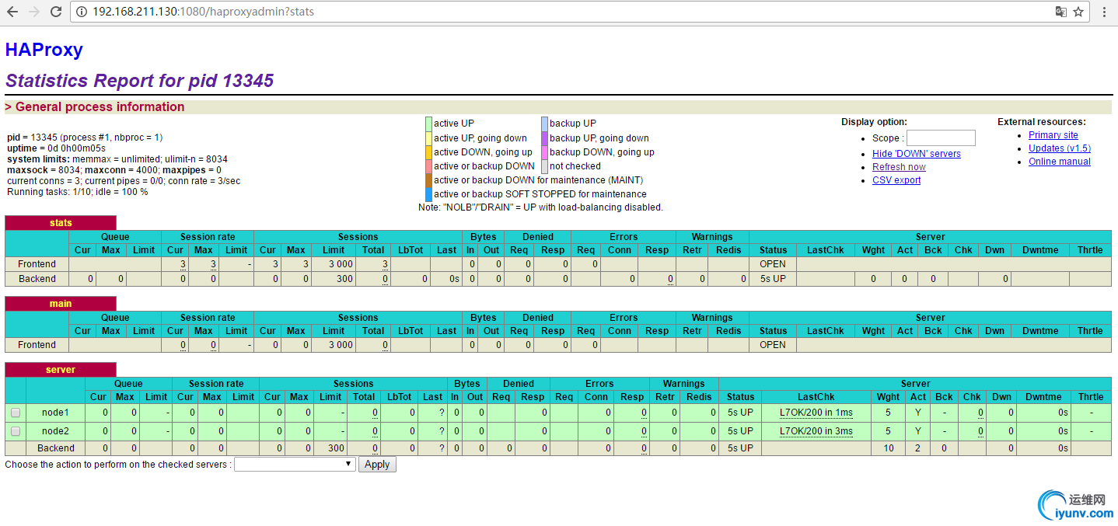Open the CSV export link
This screenshot has width=1118, height=526.
[896, 180]
